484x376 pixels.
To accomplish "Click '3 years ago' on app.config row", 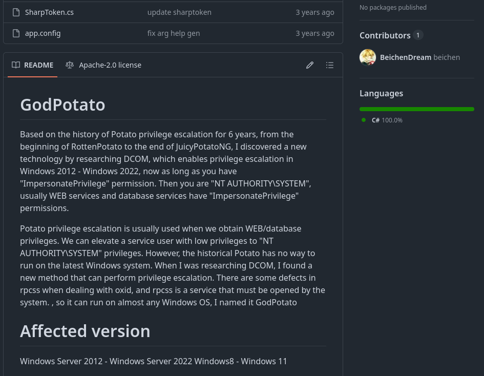I will click(315, 33).
